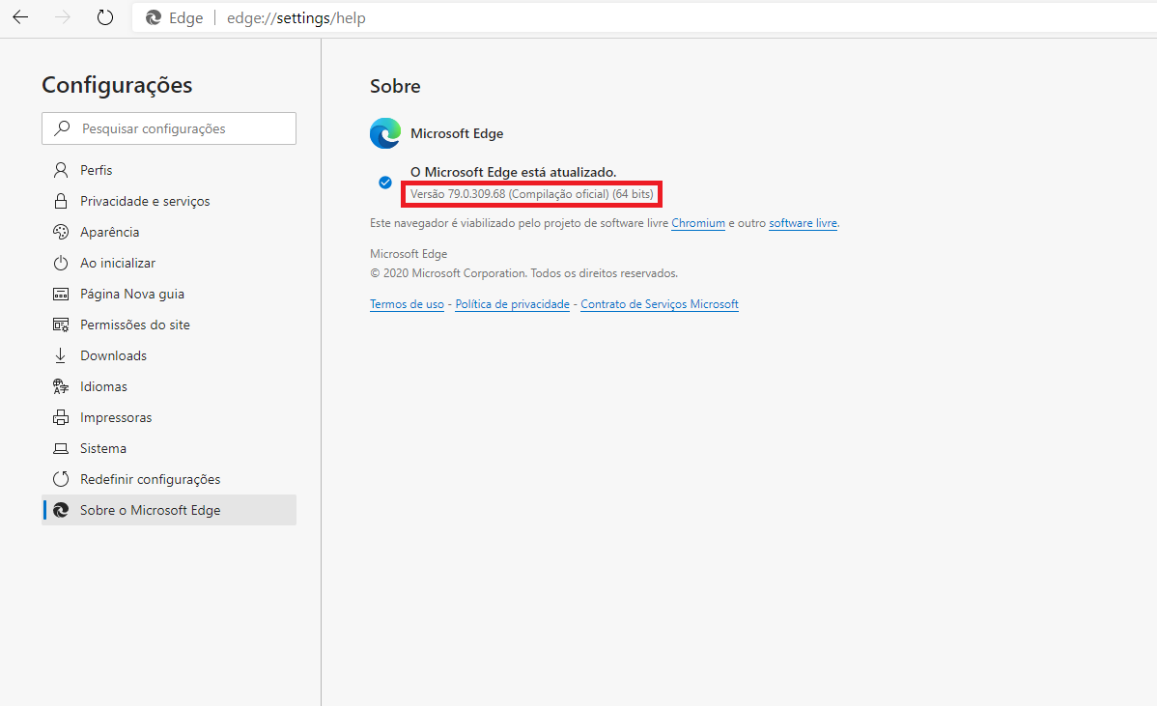Click the Idiomas language icon
Image resolution: width=1157 pixels, height=706 pixels.
point(61,386)
